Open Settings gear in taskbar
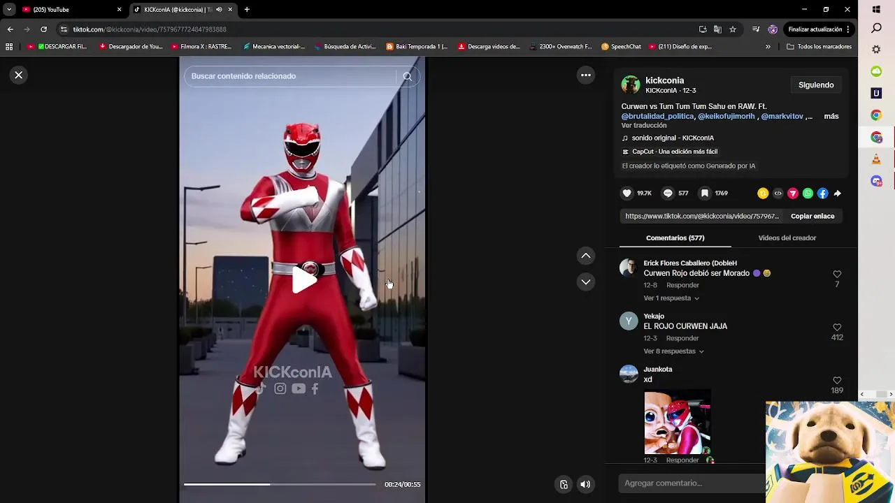The width and height of the screenshot is (895, 503). (x=876, y=50)
